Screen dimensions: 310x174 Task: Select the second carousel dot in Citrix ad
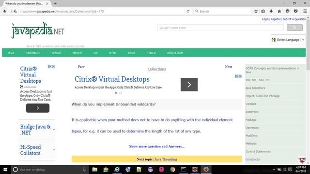[x=121, y=93]
